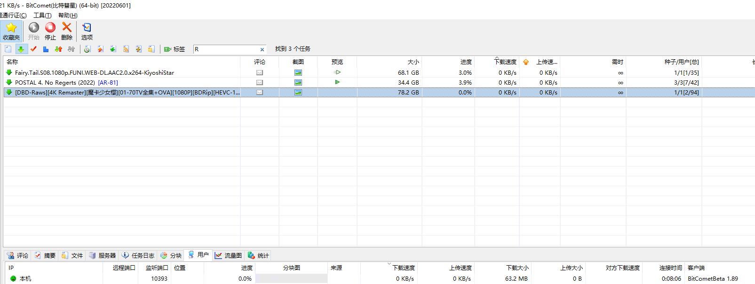
Task: Filter completed tasks with red checkmark icon
Action: (x=33, y=49)
